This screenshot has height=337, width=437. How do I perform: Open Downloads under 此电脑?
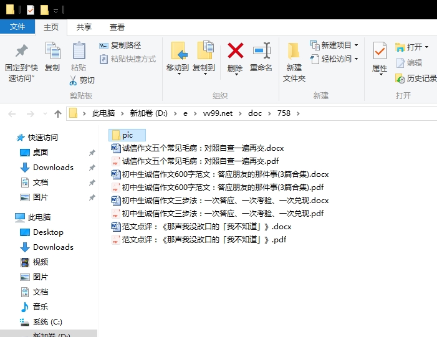coord(47,247)
